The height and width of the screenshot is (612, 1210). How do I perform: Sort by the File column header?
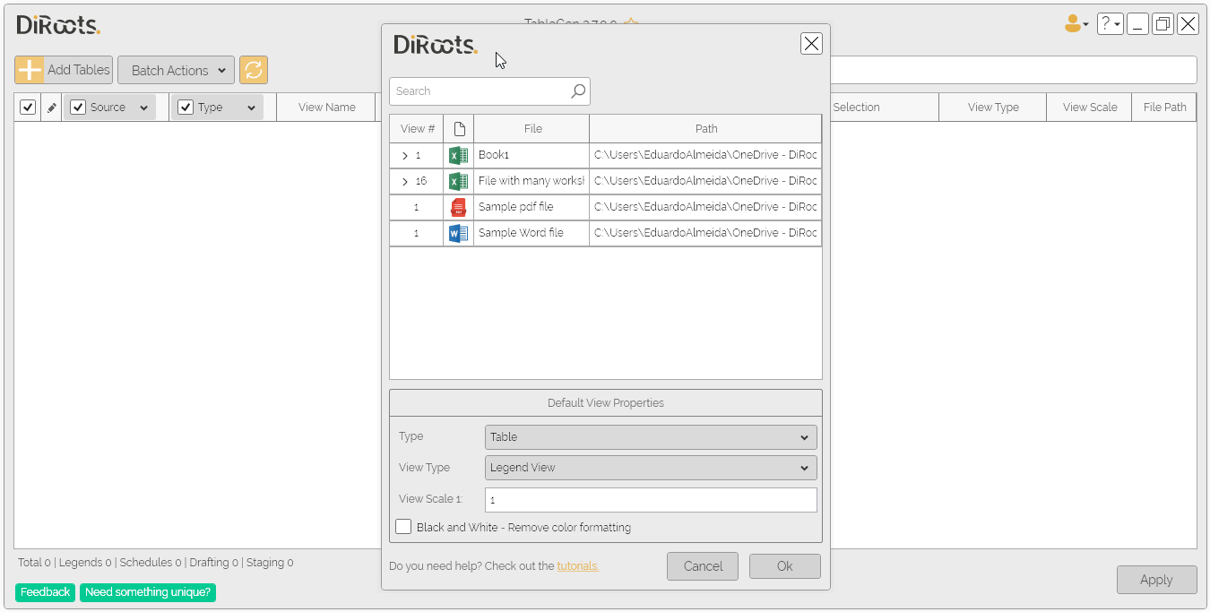pos(532,129)
